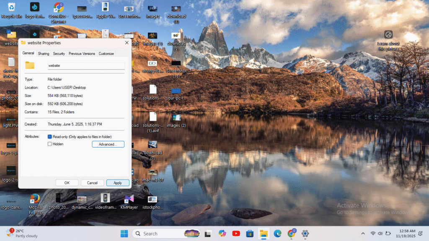This screenshot has width=429, height=241.
Task: Enable the Hidden attribute checkbox
Action: 50,144
